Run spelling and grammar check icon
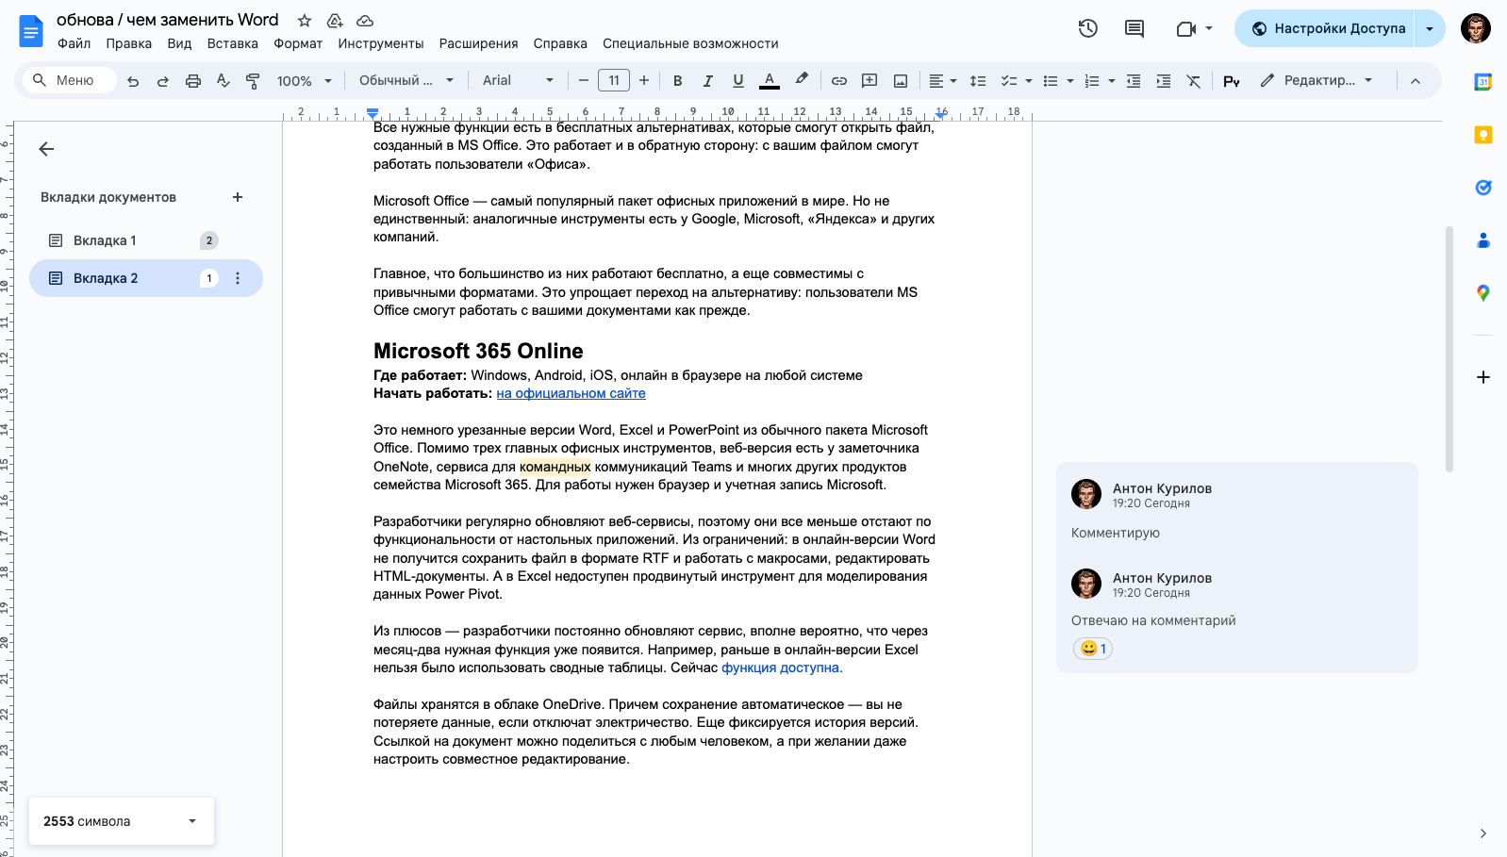Screen dimensions: 1507x857 (x=224, y=81)
